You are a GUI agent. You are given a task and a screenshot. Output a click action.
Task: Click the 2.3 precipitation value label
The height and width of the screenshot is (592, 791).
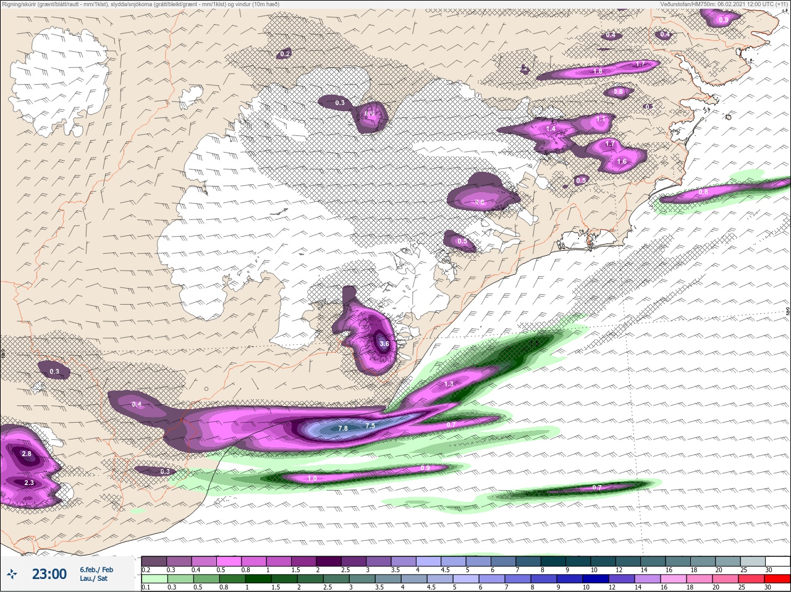pos(29,483)
